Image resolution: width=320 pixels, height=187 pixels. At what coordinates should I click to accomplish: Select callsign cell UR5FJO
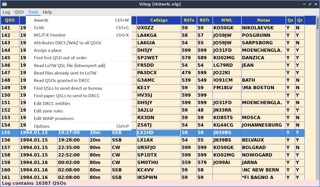coord(159,148)
